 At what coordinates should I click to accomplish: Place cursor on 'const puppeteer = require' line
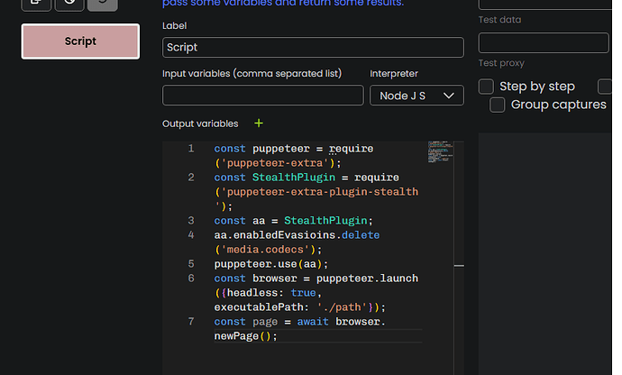pyautogui.click(x=294, y=149)
